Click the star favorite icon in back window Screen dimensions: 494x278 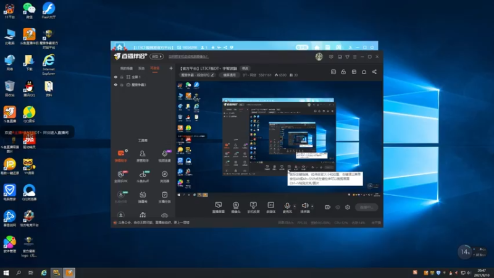coord(213,48)
